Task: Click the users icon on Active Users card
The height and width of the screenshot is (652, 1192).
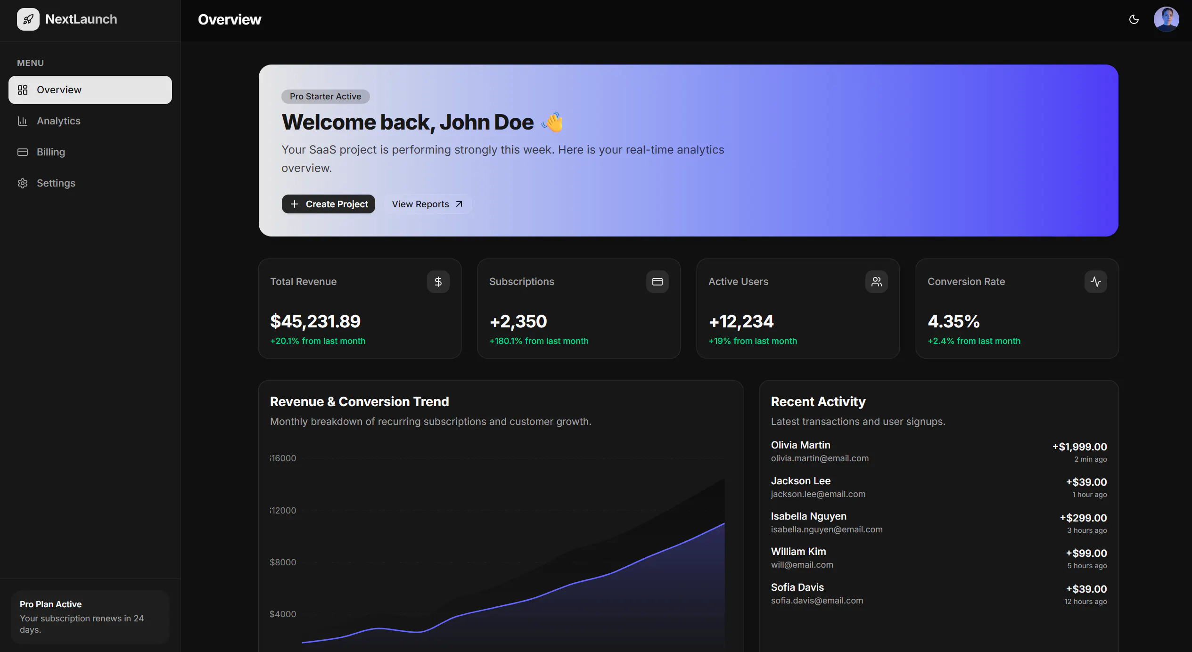Action: pos(877,282)
